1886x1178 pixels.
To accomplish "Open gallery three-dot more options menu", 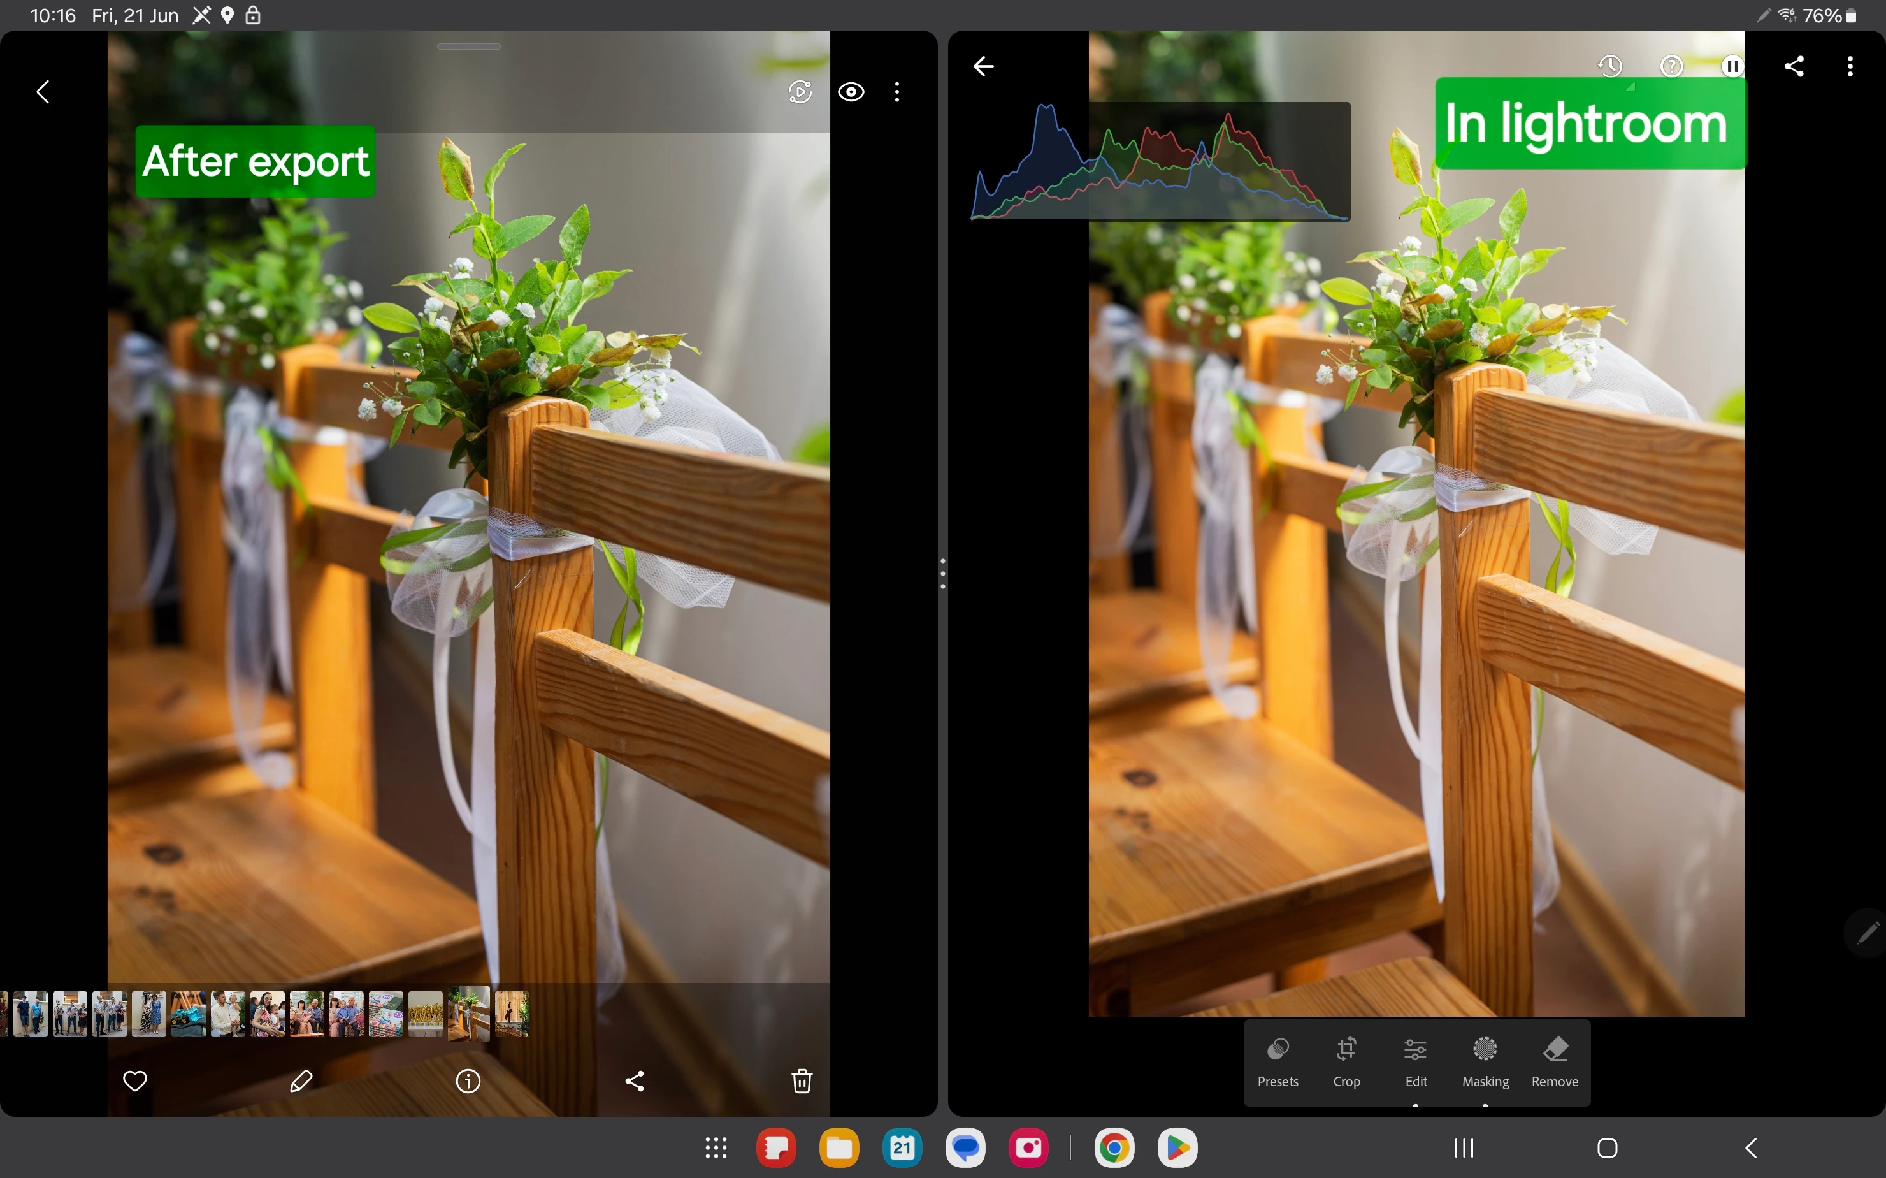I will [x=897, y=92].
